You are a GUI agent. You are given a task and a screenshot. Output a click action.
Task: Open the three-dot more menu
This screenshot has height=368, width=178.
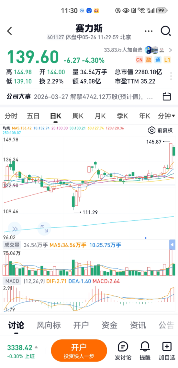[x=149, y=31]
